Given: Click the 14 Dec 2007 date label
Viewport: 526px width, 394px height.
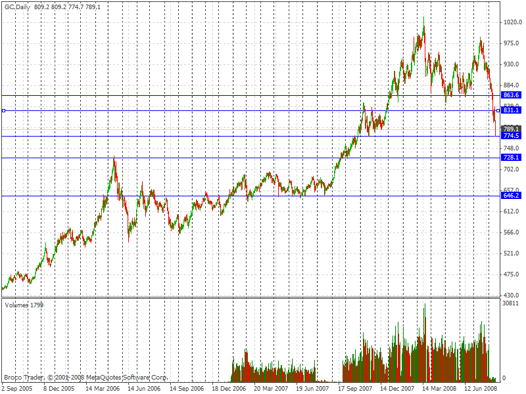Looking at the screenshot, I should 397,389.
